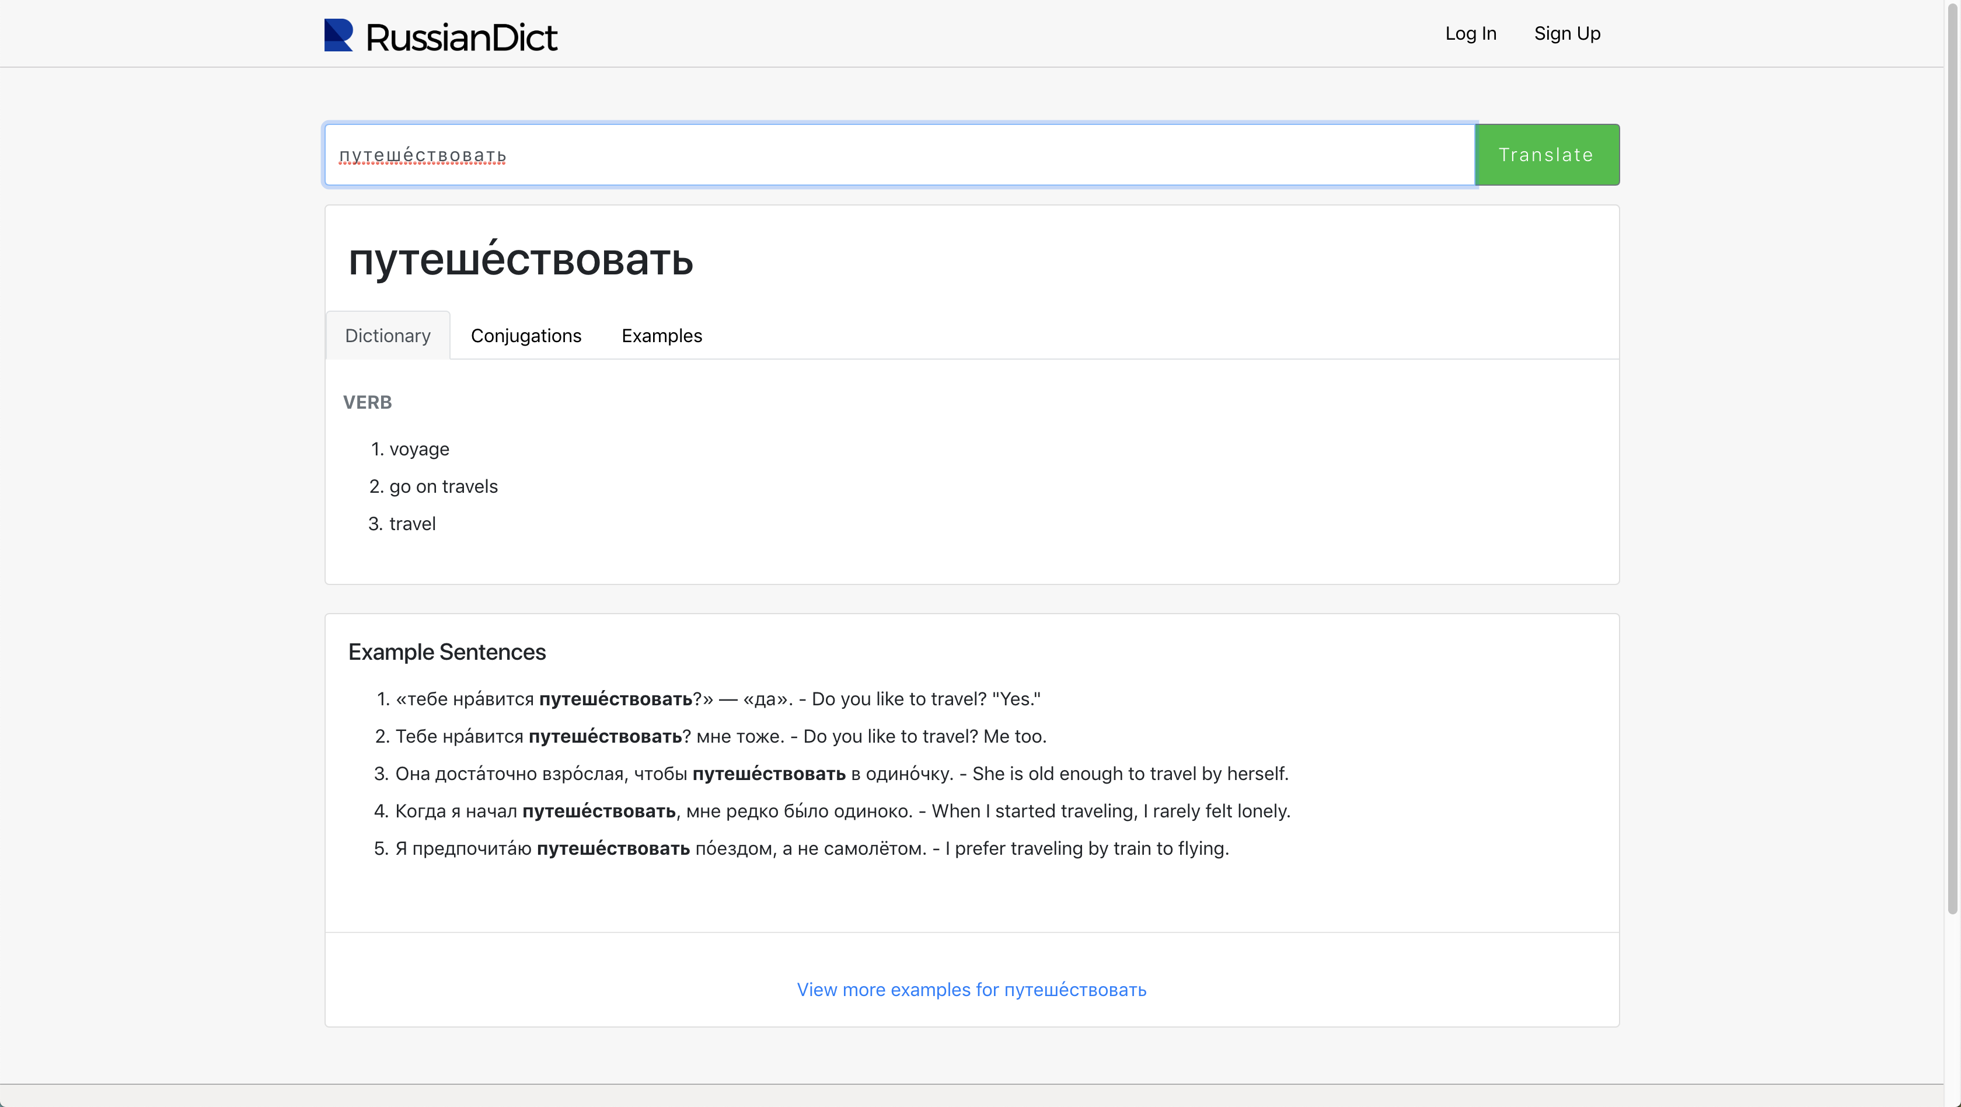Click путеше́ствовать in the third example sentence
The image size is (1961, 1107).
tap(769, 773)
